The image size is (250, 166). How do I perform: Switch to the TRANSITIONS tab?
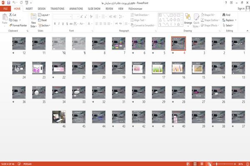[x=57, y=9]
